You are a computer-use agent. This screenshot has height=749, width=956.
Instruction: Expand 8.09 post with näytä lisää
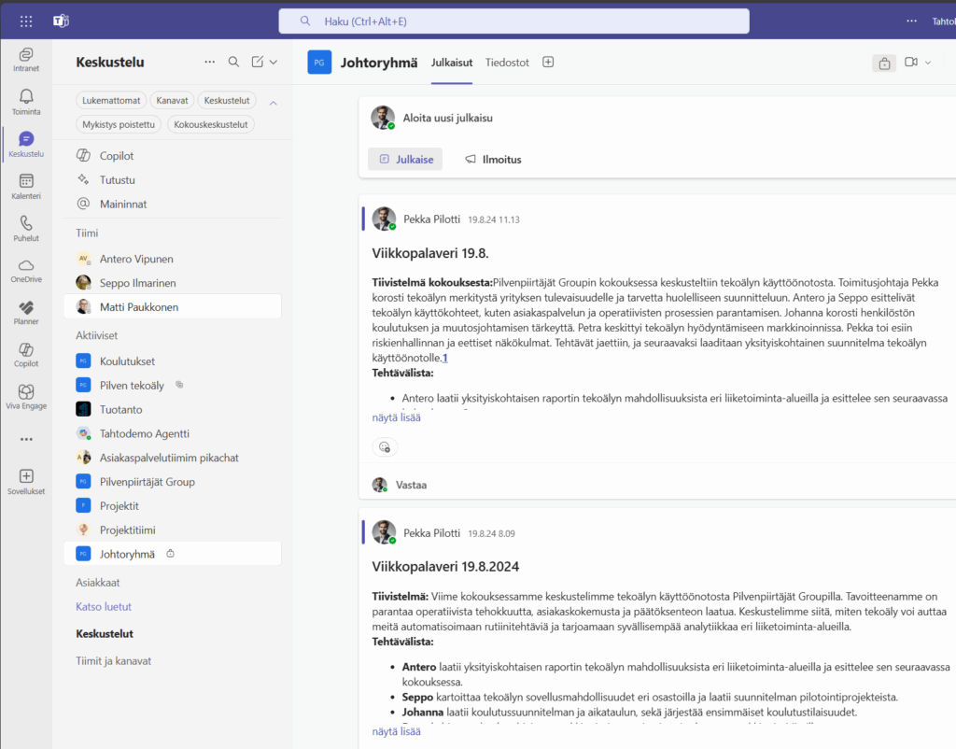[396, 731]
